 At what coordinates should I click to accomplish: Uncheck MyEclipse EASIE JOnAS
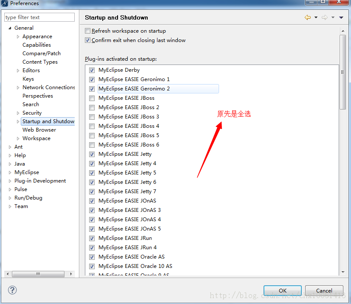(92, 201)
